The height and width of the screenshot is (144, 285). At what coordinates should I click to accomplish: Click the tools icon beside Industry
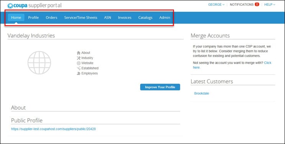(x=79, y=58)
